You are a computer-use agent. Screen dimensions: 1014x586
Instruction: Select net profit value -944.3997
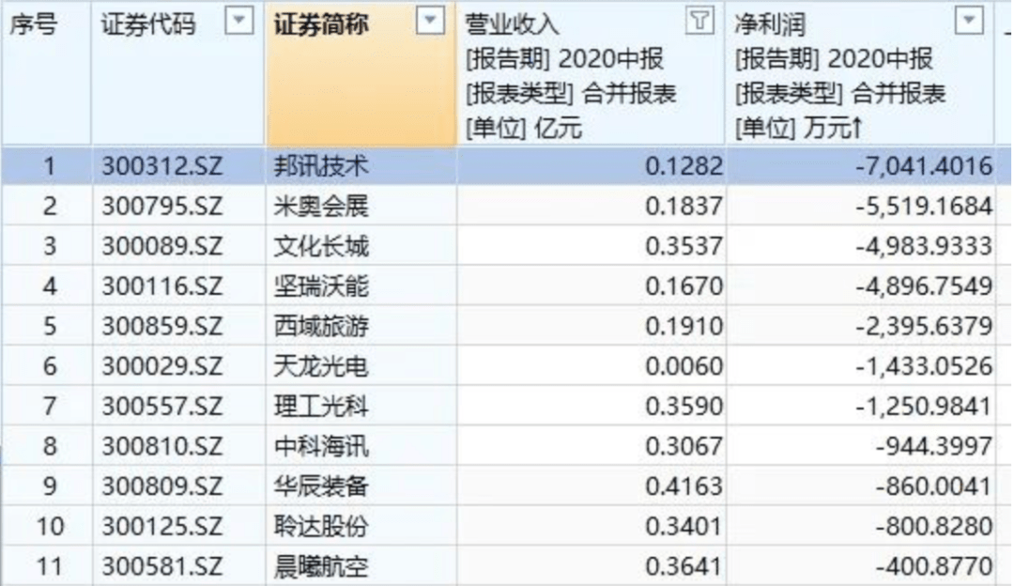pyautogui.click(x=934, y=447)
